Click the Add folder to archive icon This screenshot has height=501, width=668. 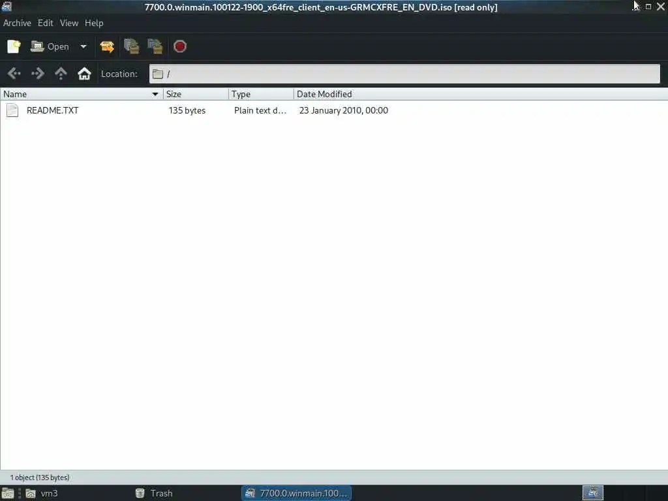click(x=155, y=46)
